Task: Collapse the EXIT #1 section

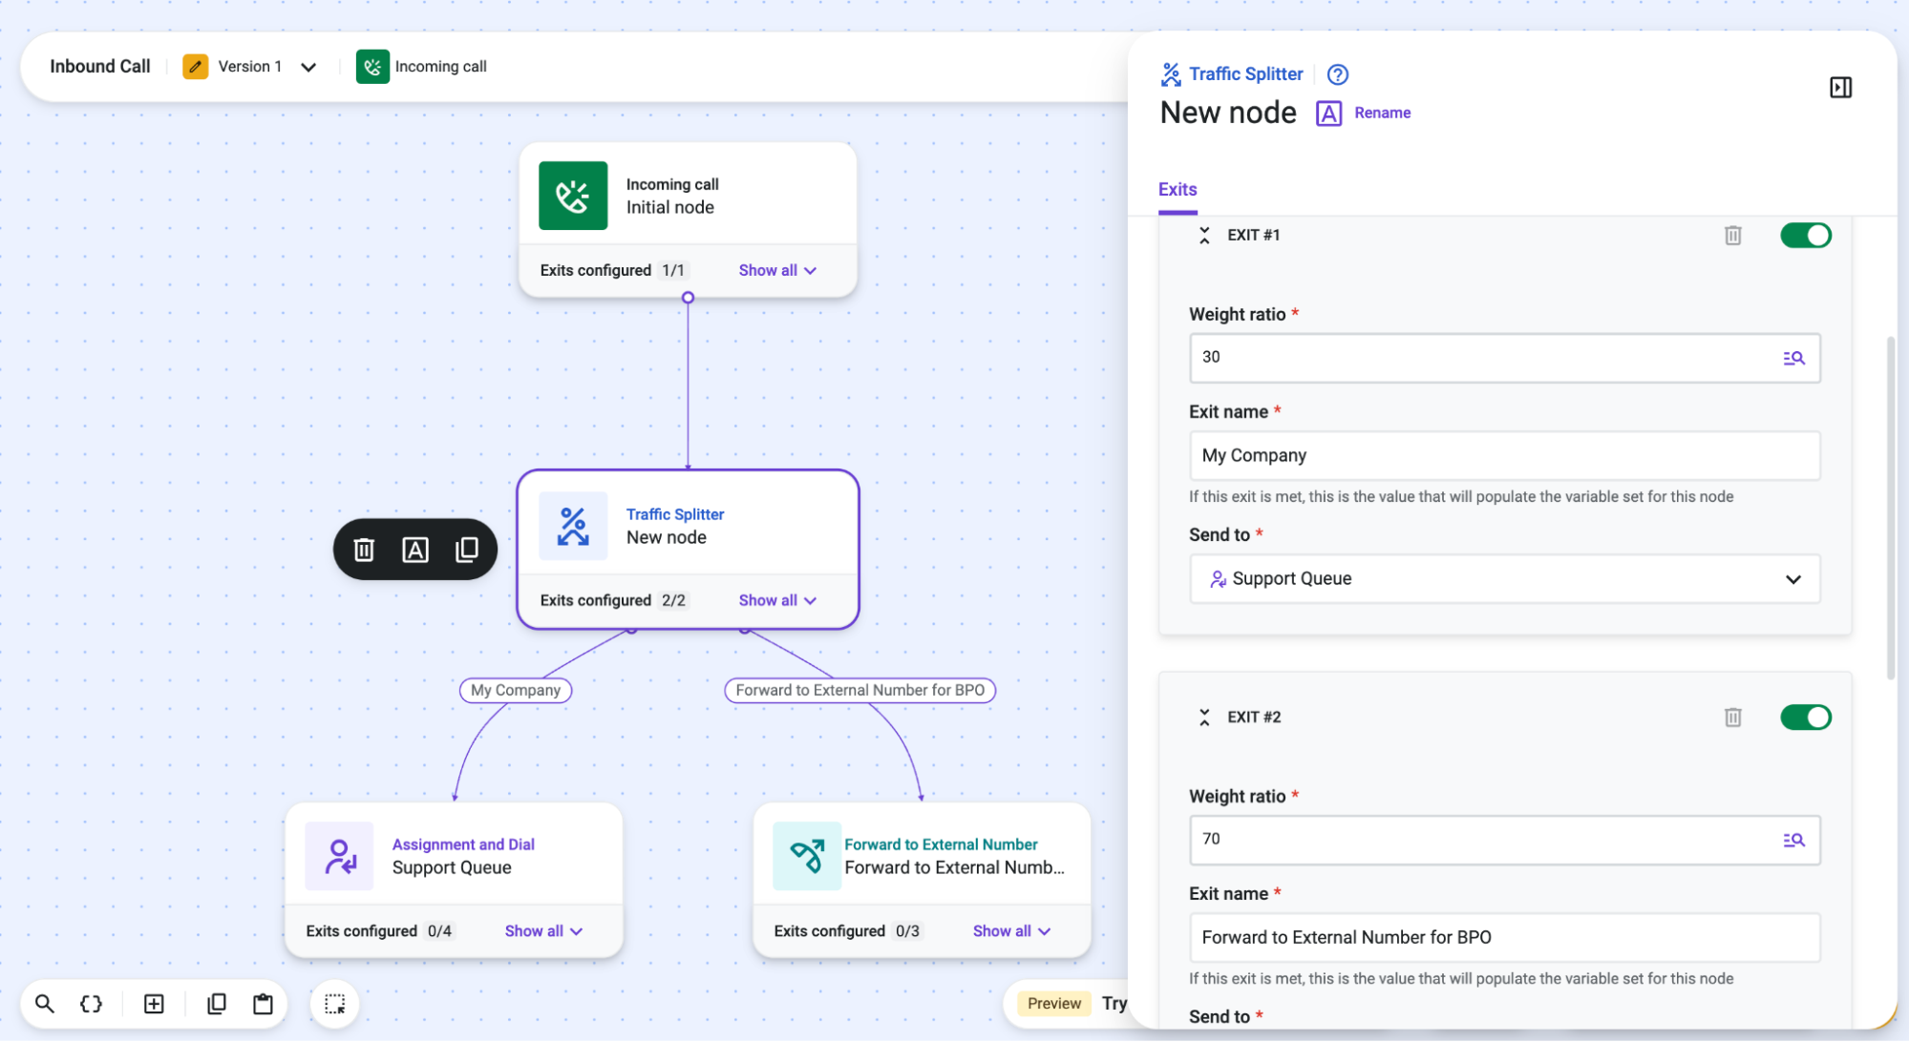Action: coord(1204,235)
